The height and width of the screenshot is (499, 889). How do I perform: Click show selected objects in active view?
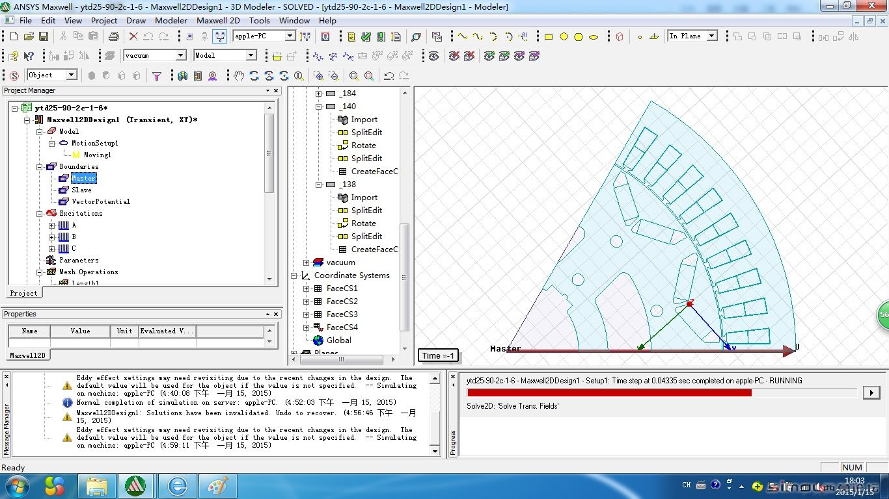489,56
